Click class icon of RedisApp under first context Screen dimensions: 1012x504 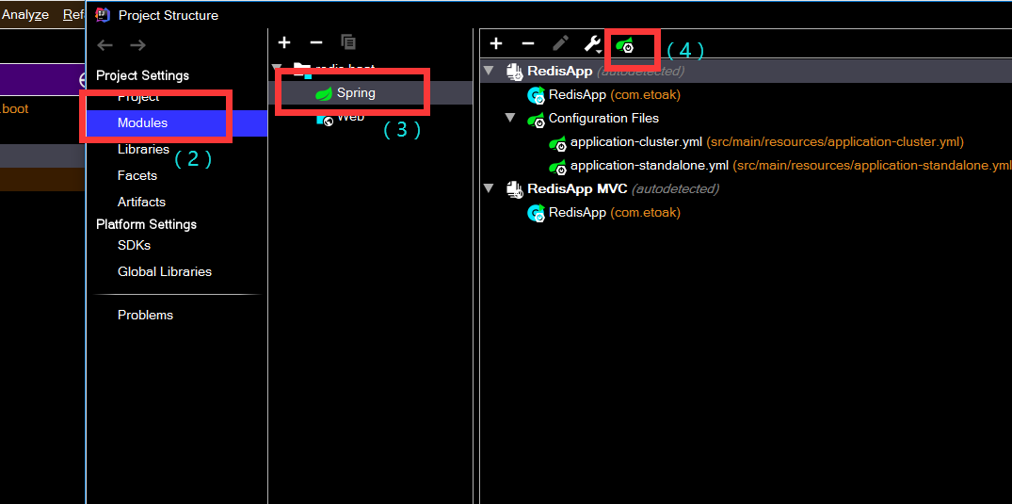(536, 96)
